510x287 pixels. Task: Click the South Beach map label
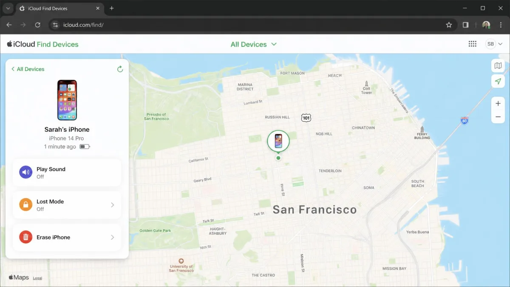pyautogui.click(x=418, y=184)
